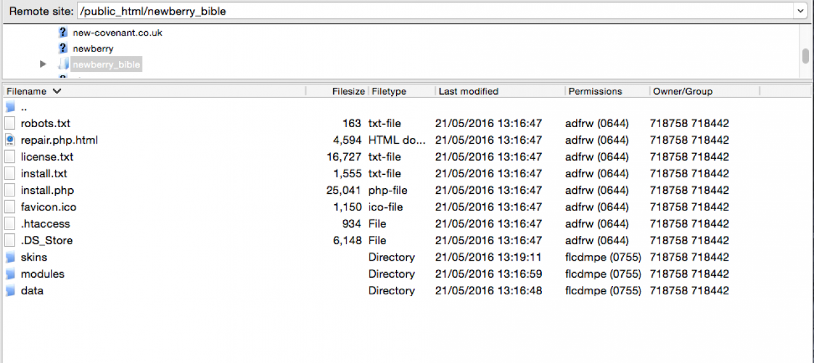Screen dimensions: 814x363
Task: Select the .htaccess file name
Action: pos(45,224)
